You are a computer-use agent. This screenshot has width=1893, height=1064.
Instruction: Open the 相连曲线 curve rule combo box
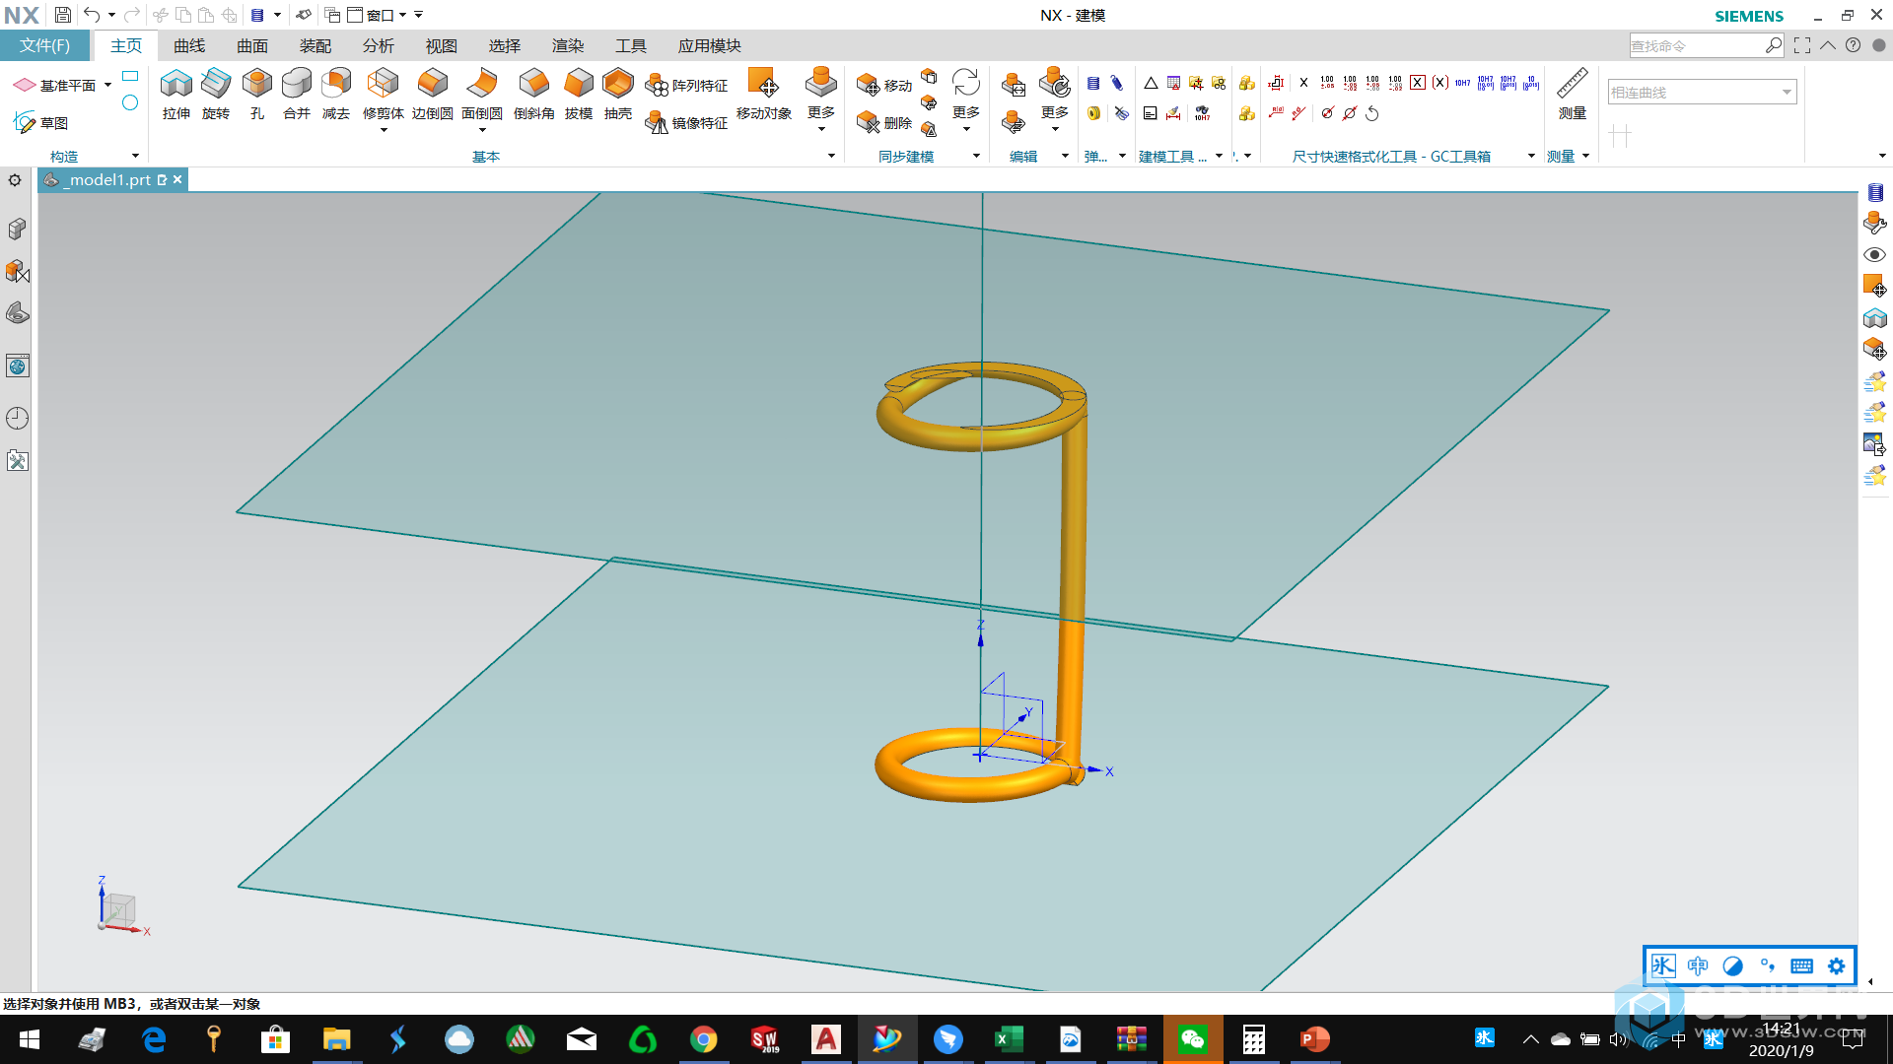[x=1702, y=92]
